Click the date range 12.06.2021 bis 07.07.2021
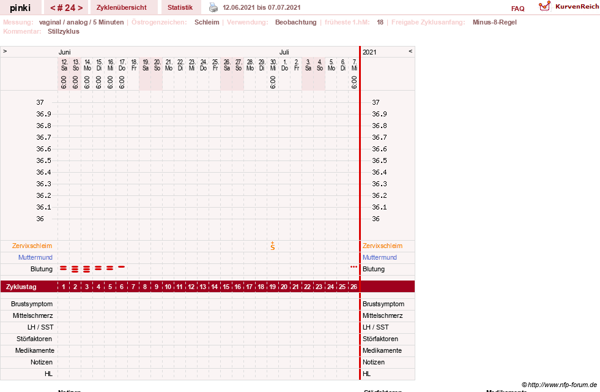 [262, 7]
